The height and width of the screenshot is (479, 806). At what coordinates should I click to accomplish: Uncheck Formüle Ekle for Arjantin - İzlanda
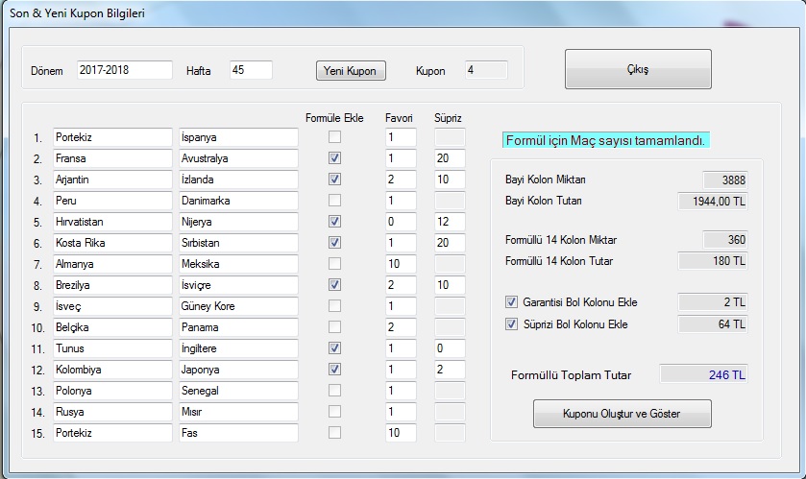(334, 179)
